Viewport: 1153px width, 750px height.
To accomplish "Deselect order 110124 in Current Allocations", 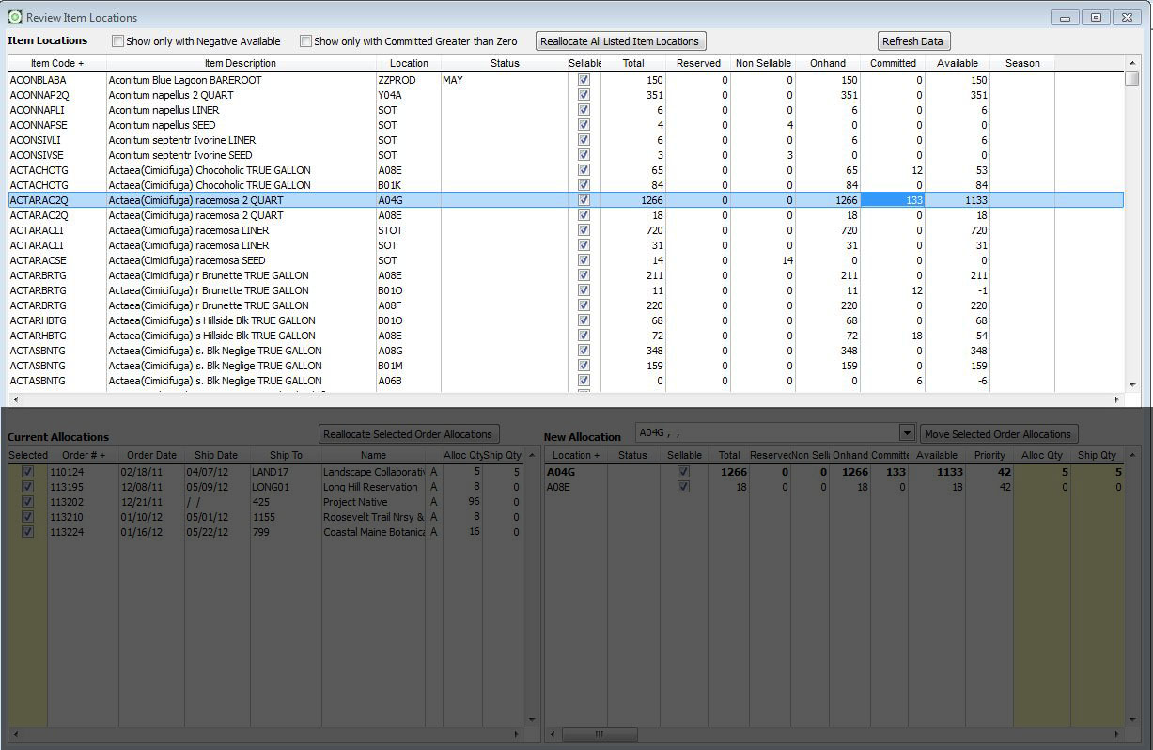I will tap(27, 472).
